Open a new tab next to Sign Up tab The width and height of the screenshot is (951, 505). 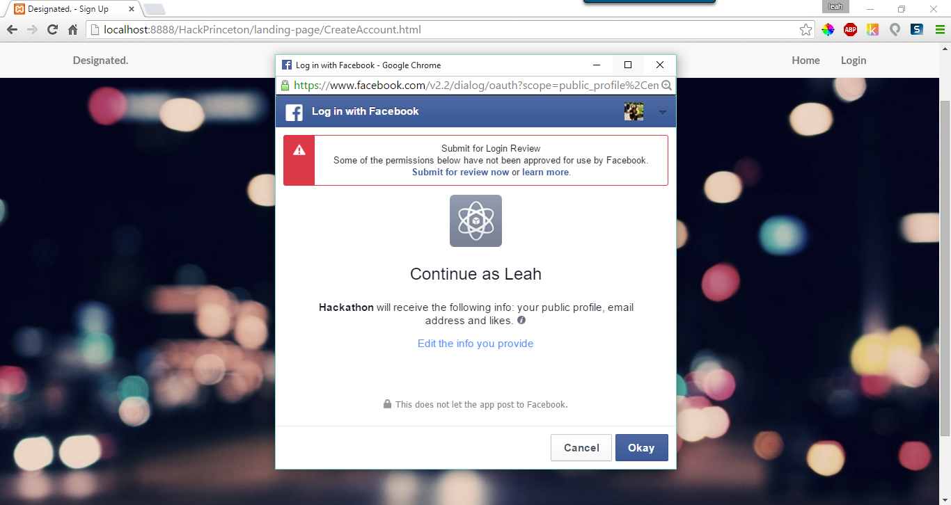(x=154, y=9)
